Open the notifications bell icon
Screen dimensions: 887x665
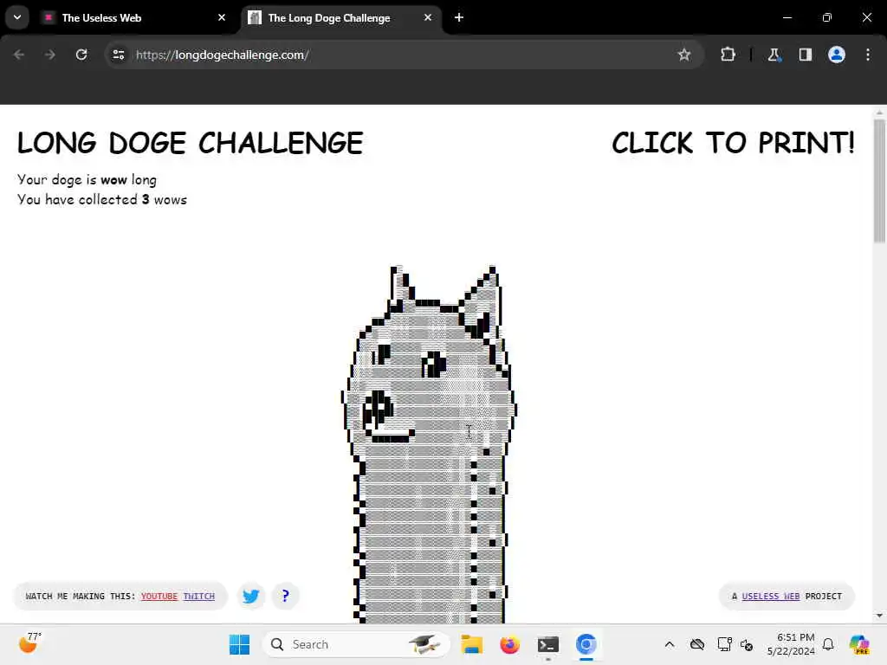coord(828,644)
